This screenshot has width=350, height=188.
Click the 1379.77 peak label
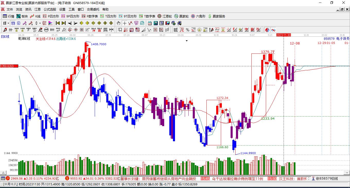(268, 52)
